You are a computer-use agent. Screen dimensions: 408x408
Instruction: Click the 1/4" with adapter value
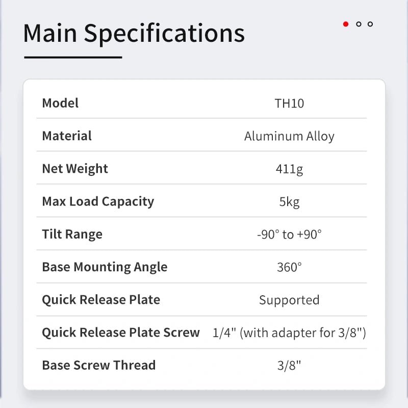point(289,333)
